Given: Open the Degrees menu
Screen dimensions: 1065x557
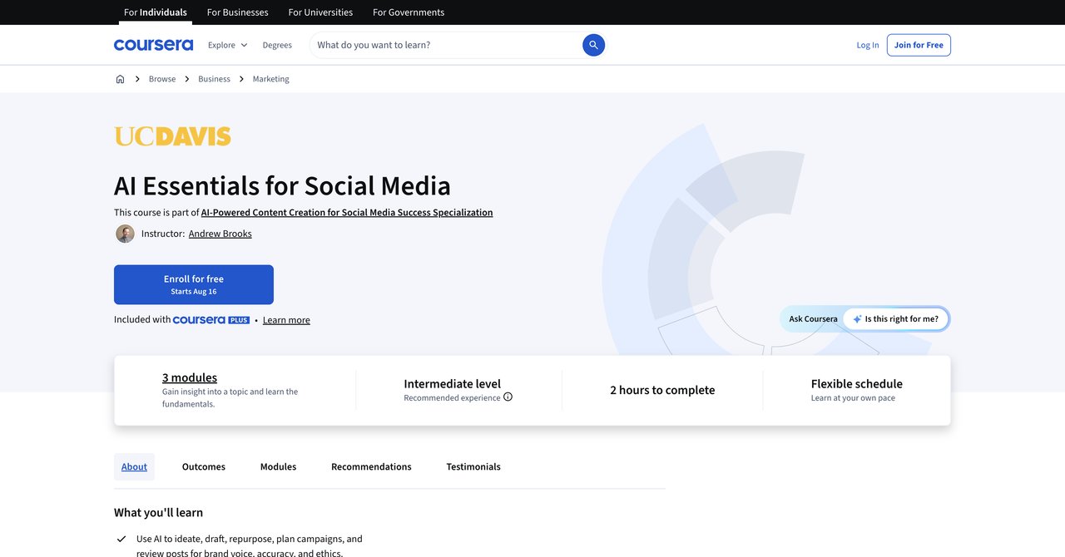Looking at the screenshot, I should 277,45.
